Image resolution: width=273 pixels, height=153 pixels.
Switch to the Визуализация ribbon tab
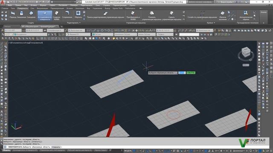pos(42,8)
